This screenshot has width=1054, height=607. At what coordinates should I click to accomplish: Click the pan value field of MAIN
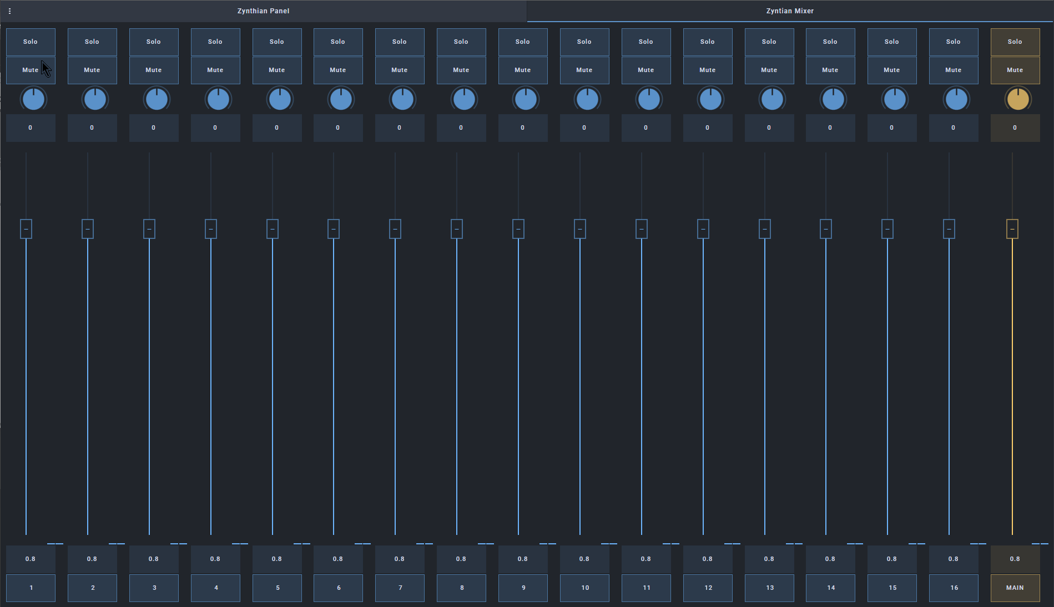(1015, 128)
